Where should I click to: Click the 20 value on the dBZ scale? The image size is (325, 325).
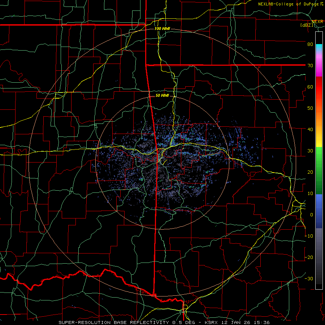[x=310, y=172]
